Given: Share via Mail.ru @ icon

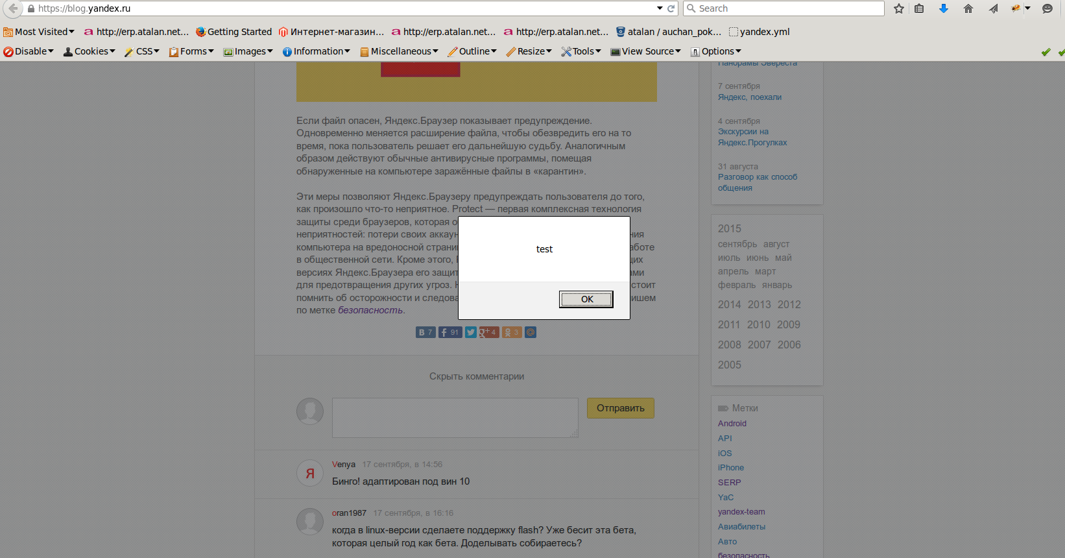Looking at the screenshot, I should tap(531, 332).
